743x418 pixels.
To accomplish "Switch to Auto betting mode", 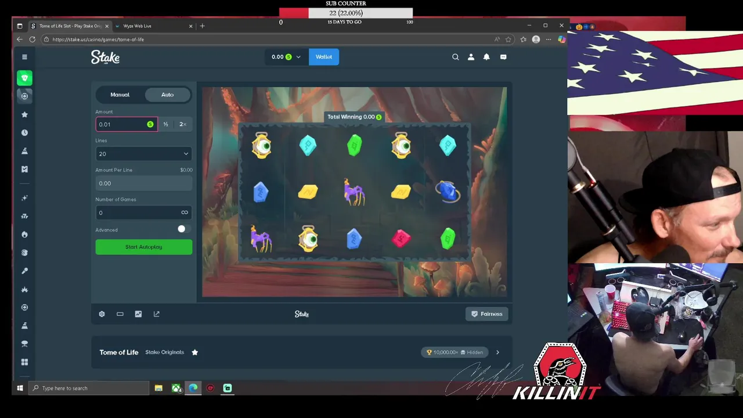I will coord(167,95).
